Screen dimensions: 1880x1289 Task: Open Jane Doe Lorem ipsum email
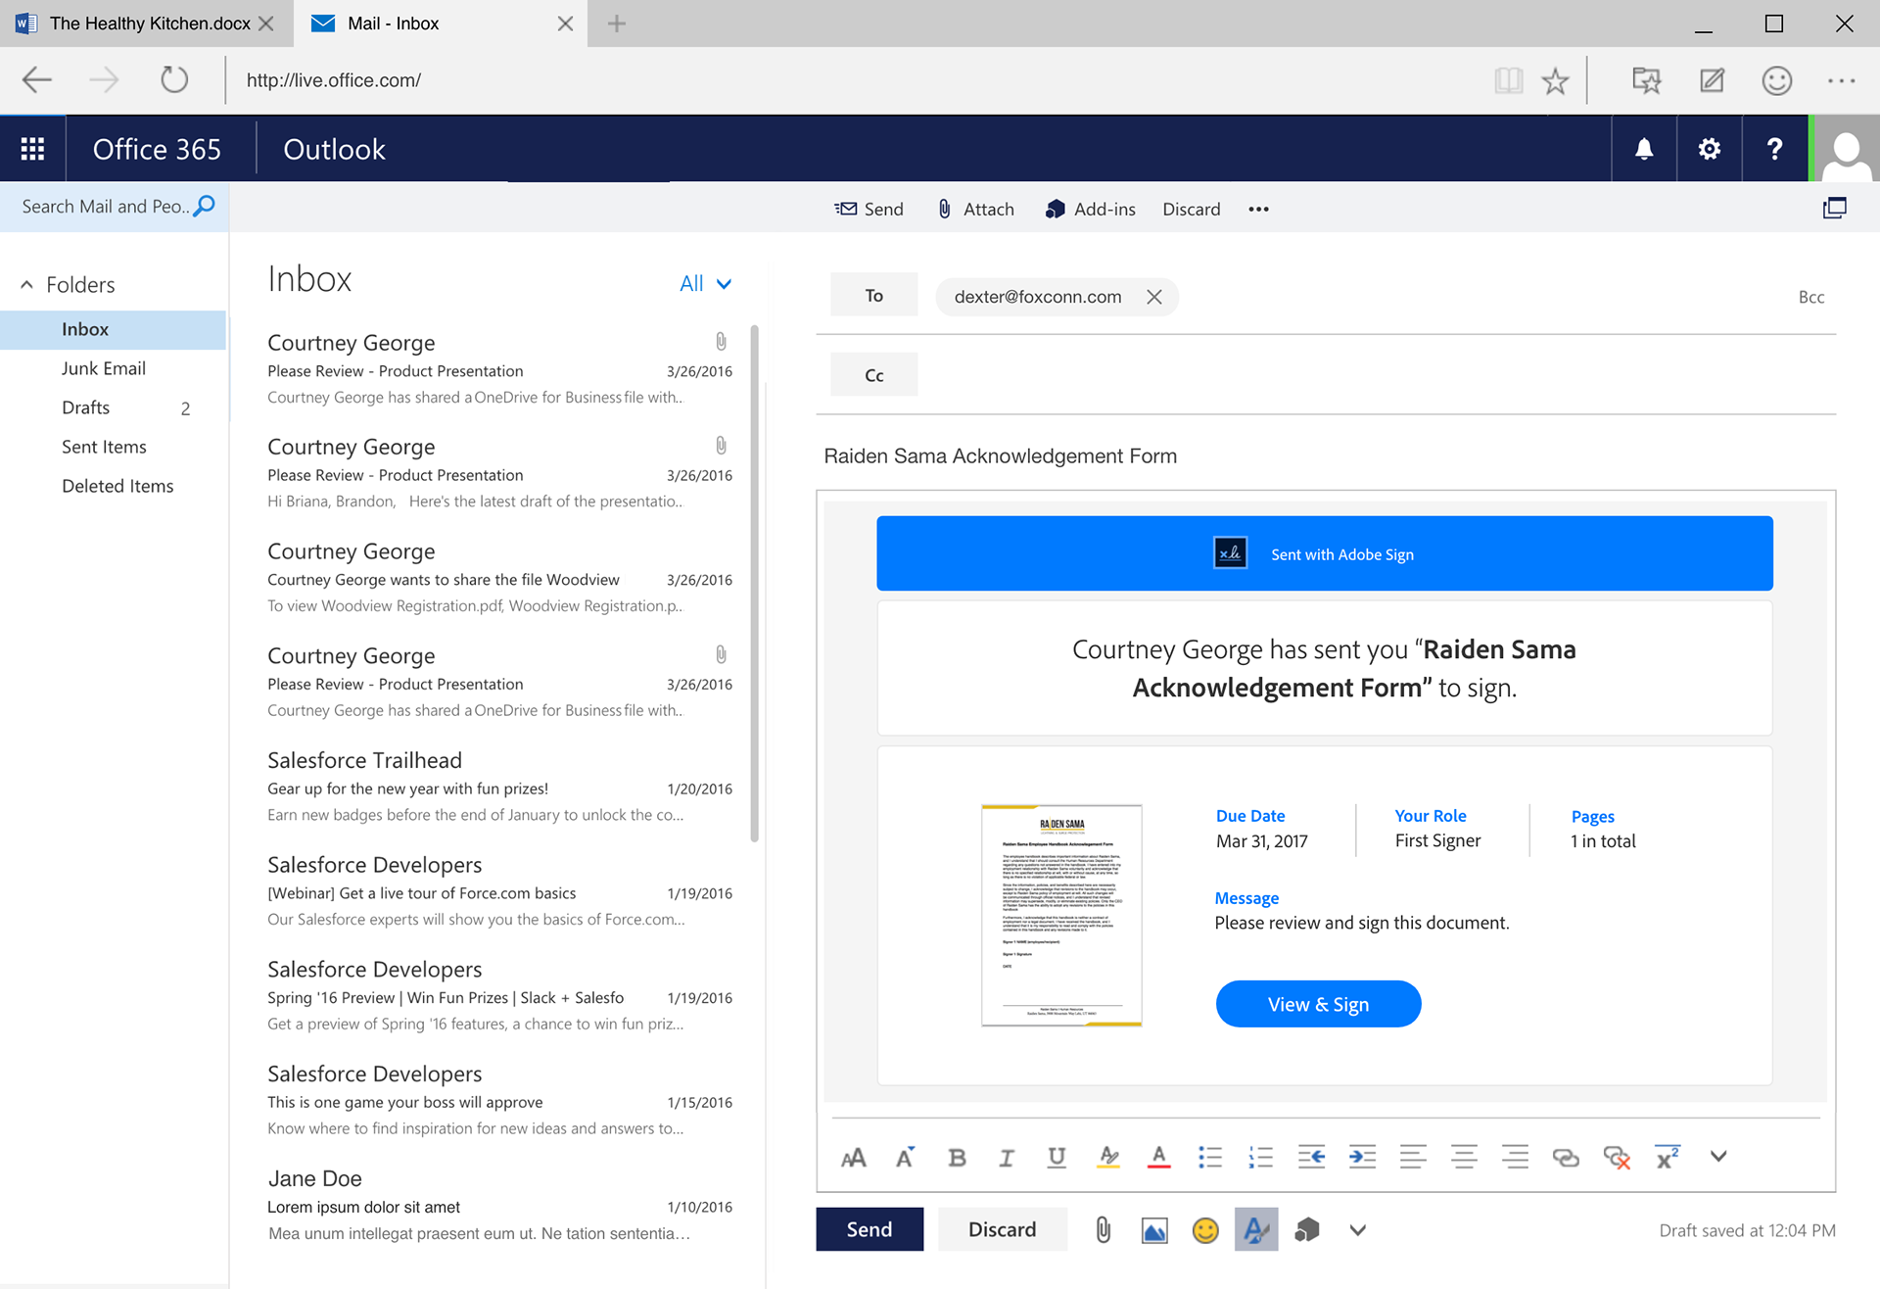(499, 1206)
